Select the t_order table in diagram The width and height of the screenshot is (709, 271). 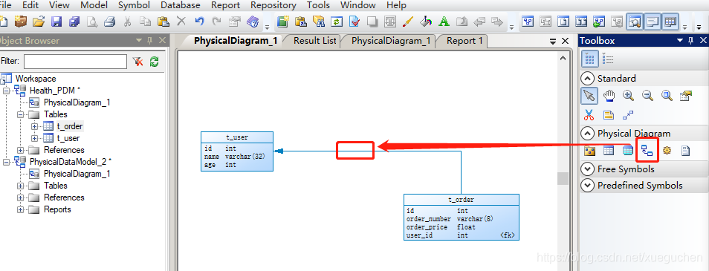click(462, 217)
